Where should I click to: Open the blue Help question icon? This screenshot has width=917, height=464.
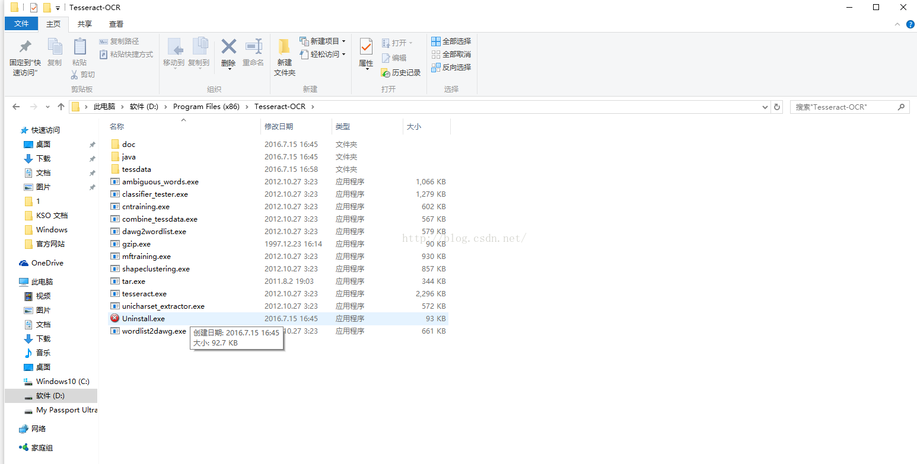point(910,24)
